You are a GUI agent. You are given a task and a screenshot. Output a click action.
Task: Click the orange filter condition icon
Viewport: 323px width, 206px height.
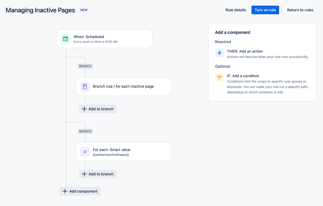point(220,77)
